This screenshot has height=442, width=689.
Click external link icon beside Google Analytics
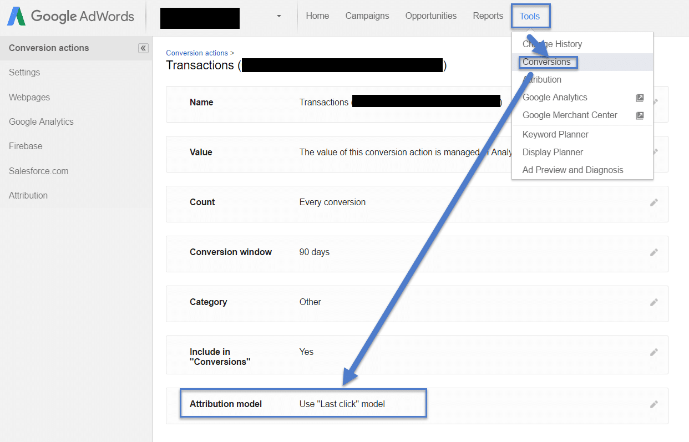point(640,98)
